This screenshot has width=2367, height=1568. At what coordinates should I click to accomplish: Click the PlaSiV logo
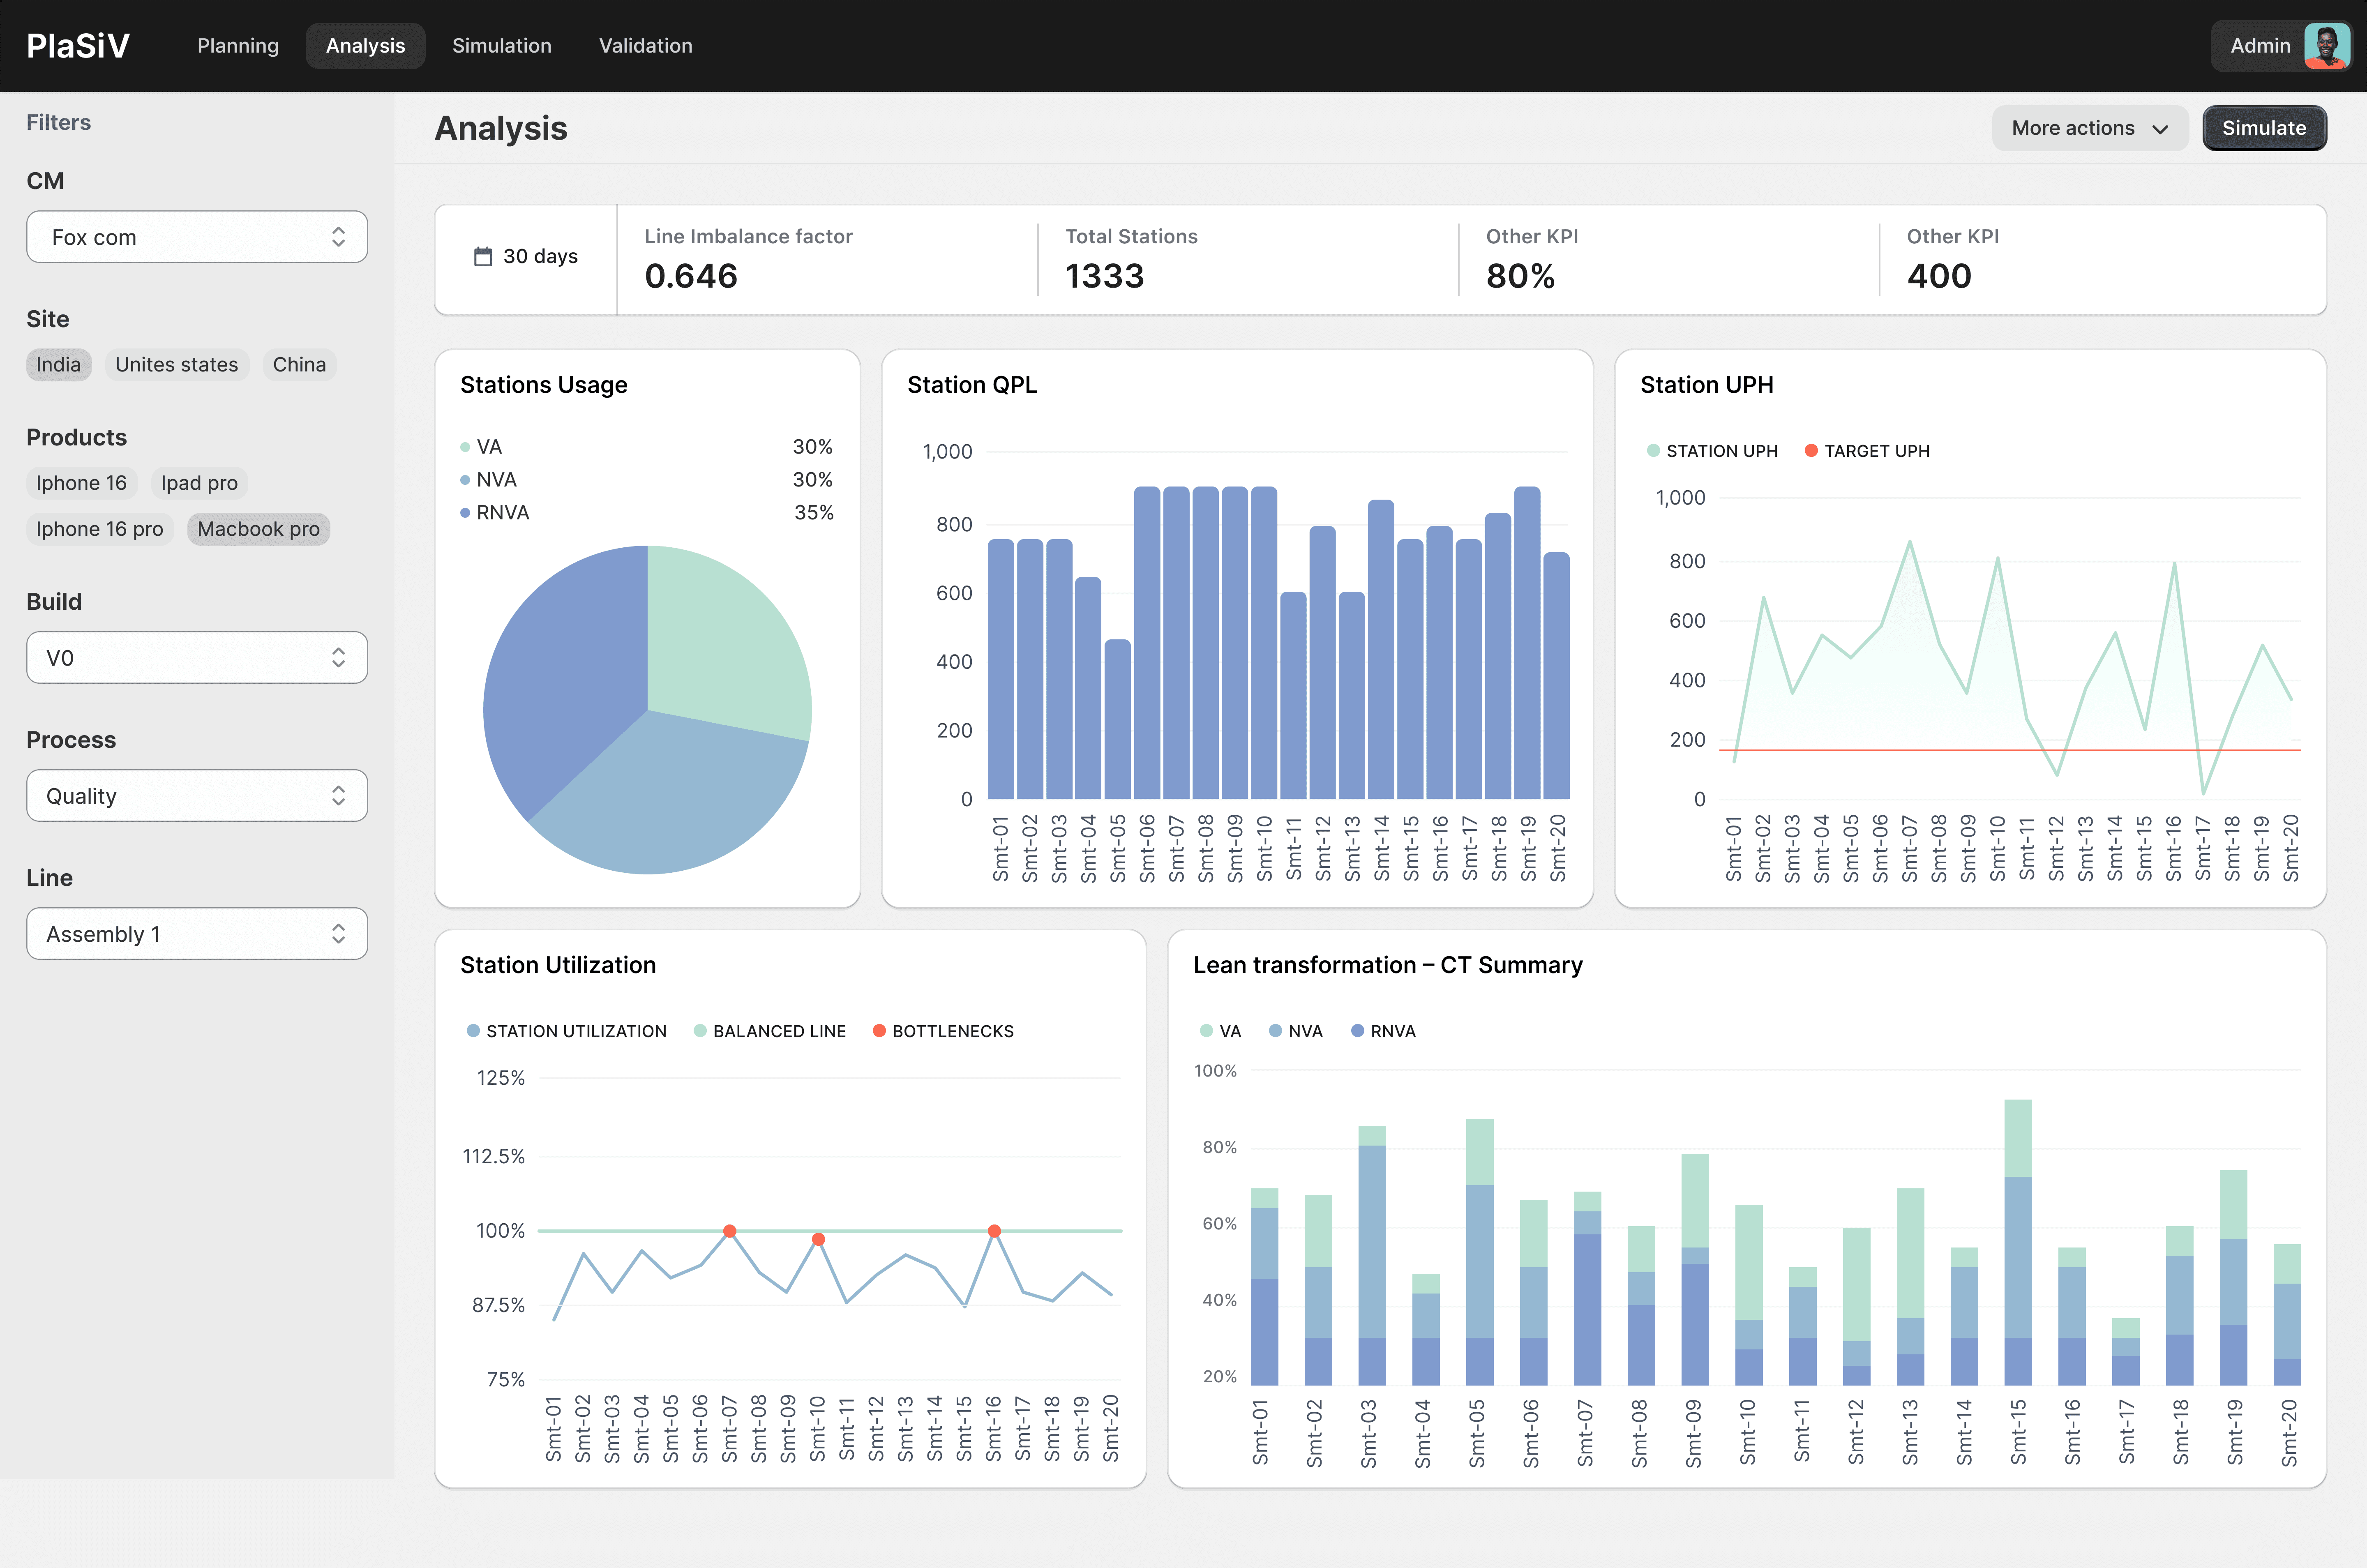[78, 46]
